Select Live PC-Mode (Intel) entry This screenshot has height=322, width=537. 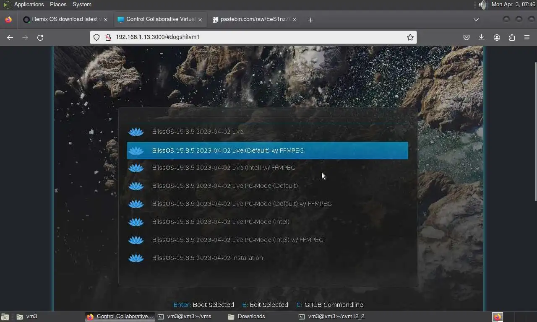[x=268, y=222]
